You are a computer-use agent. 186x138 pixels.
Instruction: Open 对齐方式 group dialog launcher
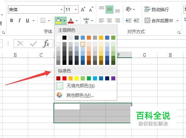coord(179,32)
